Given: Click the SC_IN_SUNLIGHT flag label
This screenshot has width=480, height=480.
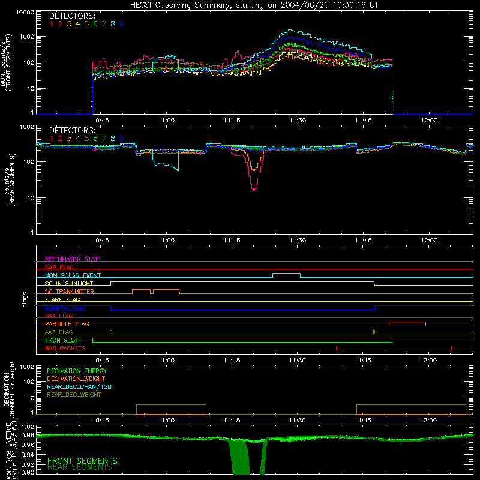Looking at the screenshot, I should coord(69,283).
